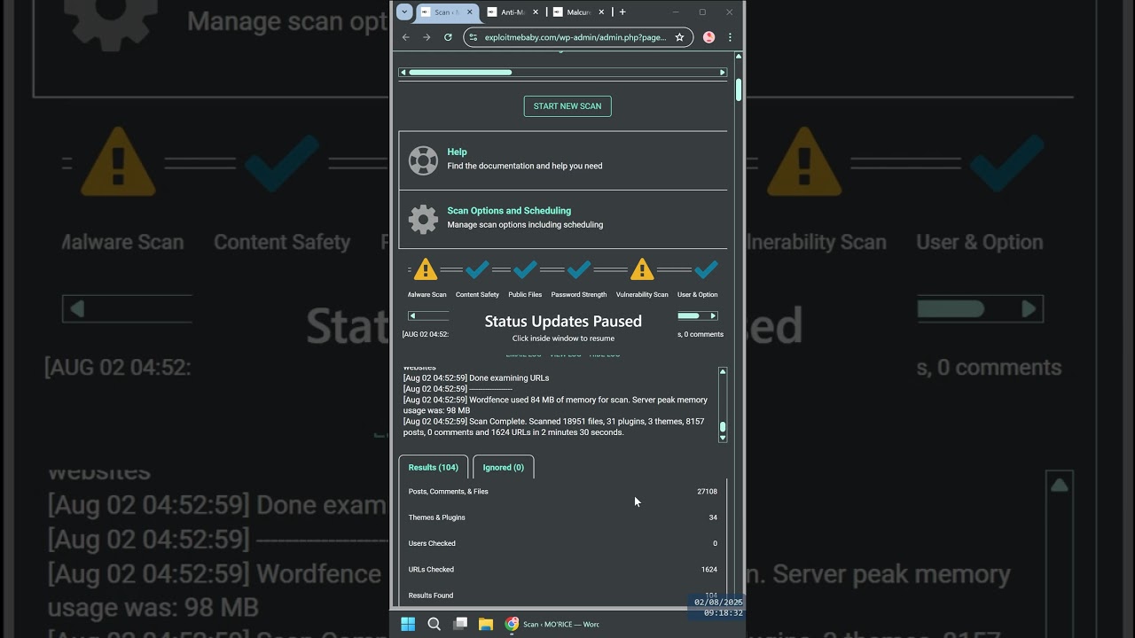Screen dimensions: 1135x638
Task: Click the Vulnerability Scan warning icon
Action: [x=642, y=269]
